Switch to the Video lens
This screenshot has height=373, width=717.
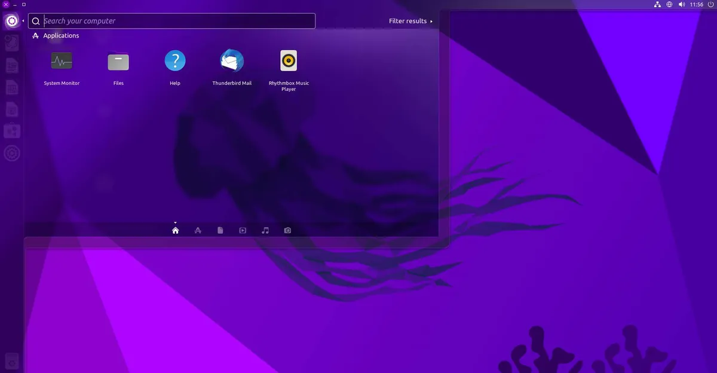(243, 230)
